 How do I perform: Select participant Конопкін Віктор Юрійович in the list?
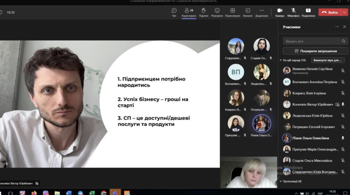click(313, 105)
